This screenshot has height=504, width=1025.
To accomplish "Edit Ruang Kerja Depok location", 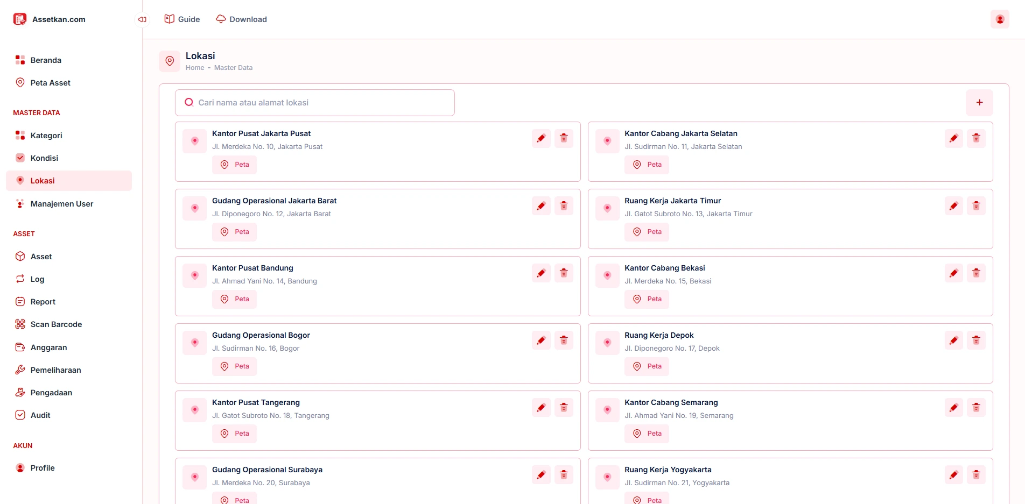I will coord(953,340).
